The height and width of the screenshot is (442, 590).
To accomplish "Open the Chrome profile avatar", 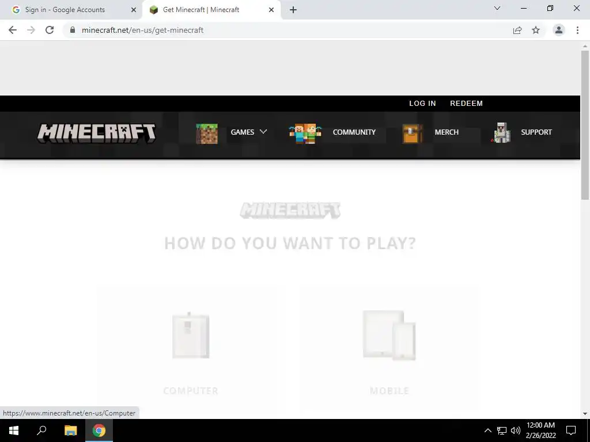I will pos(559,30).
